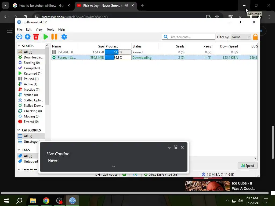Click the magnifier icon in Filter torrents box
This screenshot has width=275, height=206.
click(x=165, y=37)
